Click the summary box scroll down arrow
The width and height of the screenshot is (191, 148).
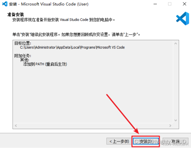(176, 120)
